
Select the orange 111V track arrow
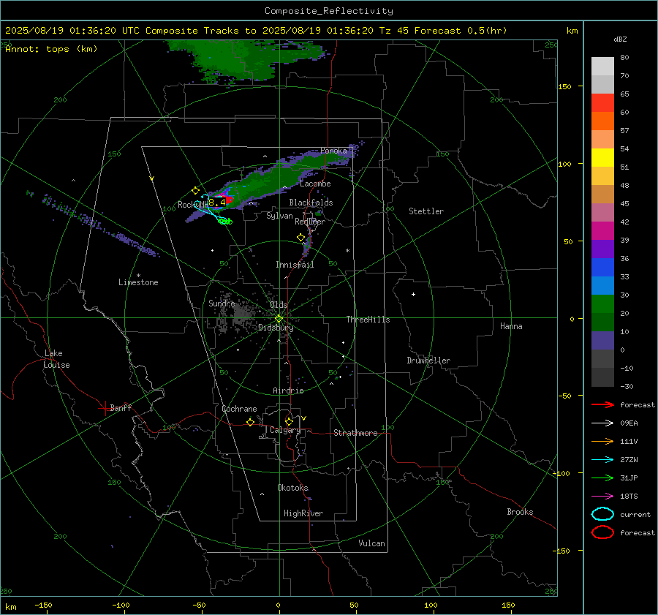tap(602, 441)
